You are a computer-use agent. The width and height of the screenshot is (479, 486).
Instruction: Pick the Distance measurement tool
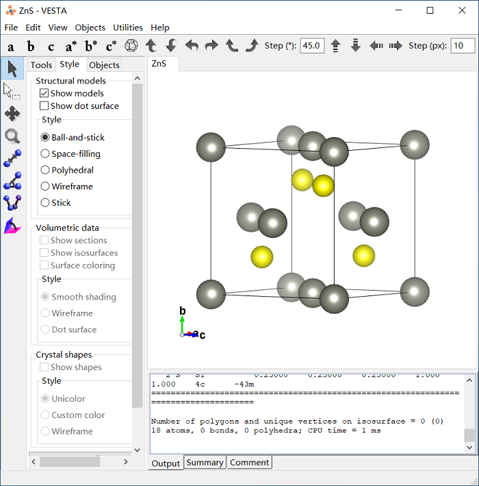pyautogui.click(x=12, y=159)
